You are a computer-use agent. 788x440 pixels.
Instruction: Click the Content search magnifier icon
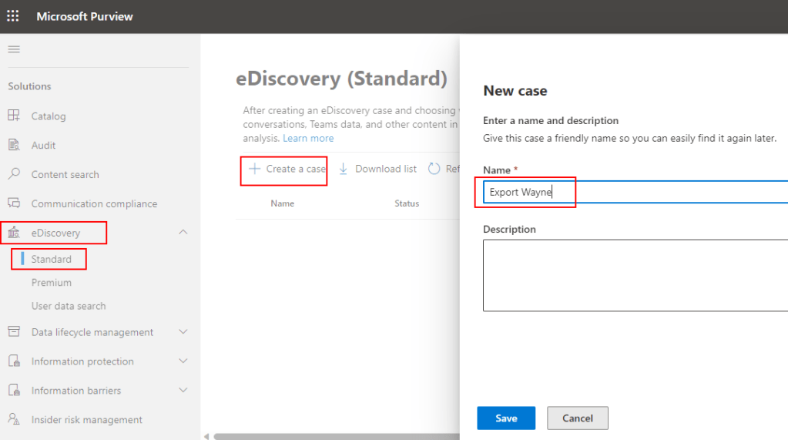pyautogui.click(x=14, y=174)
